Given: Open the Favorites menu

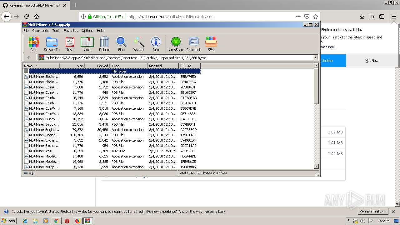Looking at the screenshot, I should pyautogui.click(x=71, y=31).
